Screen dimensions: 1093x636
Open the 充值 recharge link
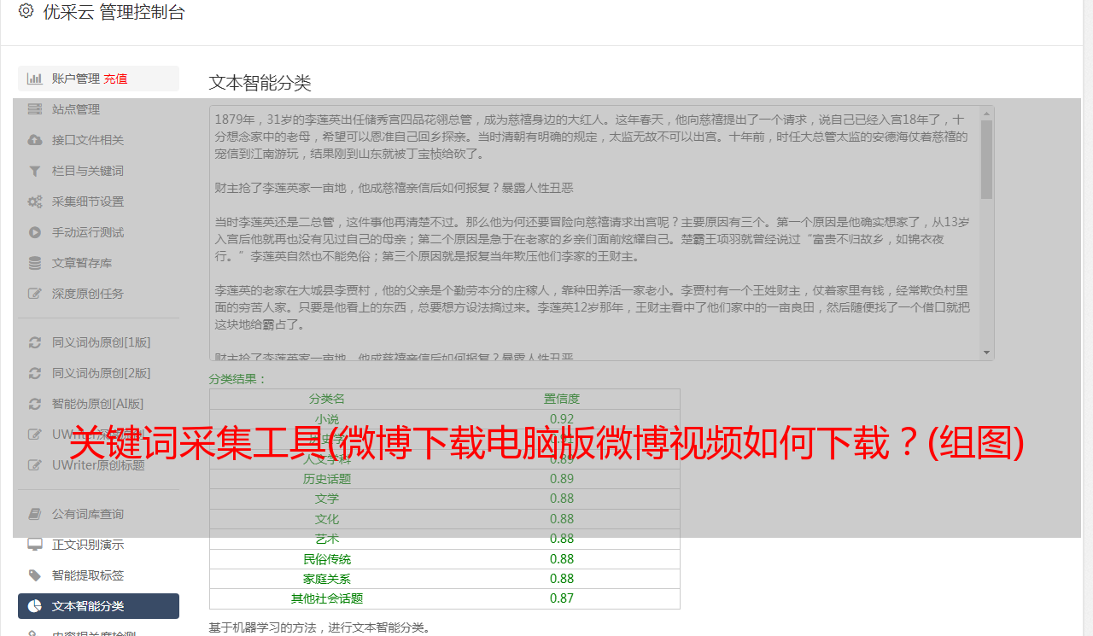coord(115,79)
